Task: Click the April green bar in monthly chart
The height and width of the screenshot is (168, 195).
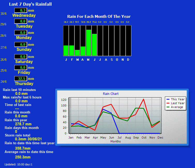Action: [83, 51]
